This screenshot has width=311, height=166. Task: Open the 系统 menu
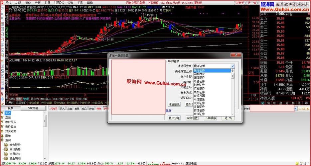click(x=8, y=3)
